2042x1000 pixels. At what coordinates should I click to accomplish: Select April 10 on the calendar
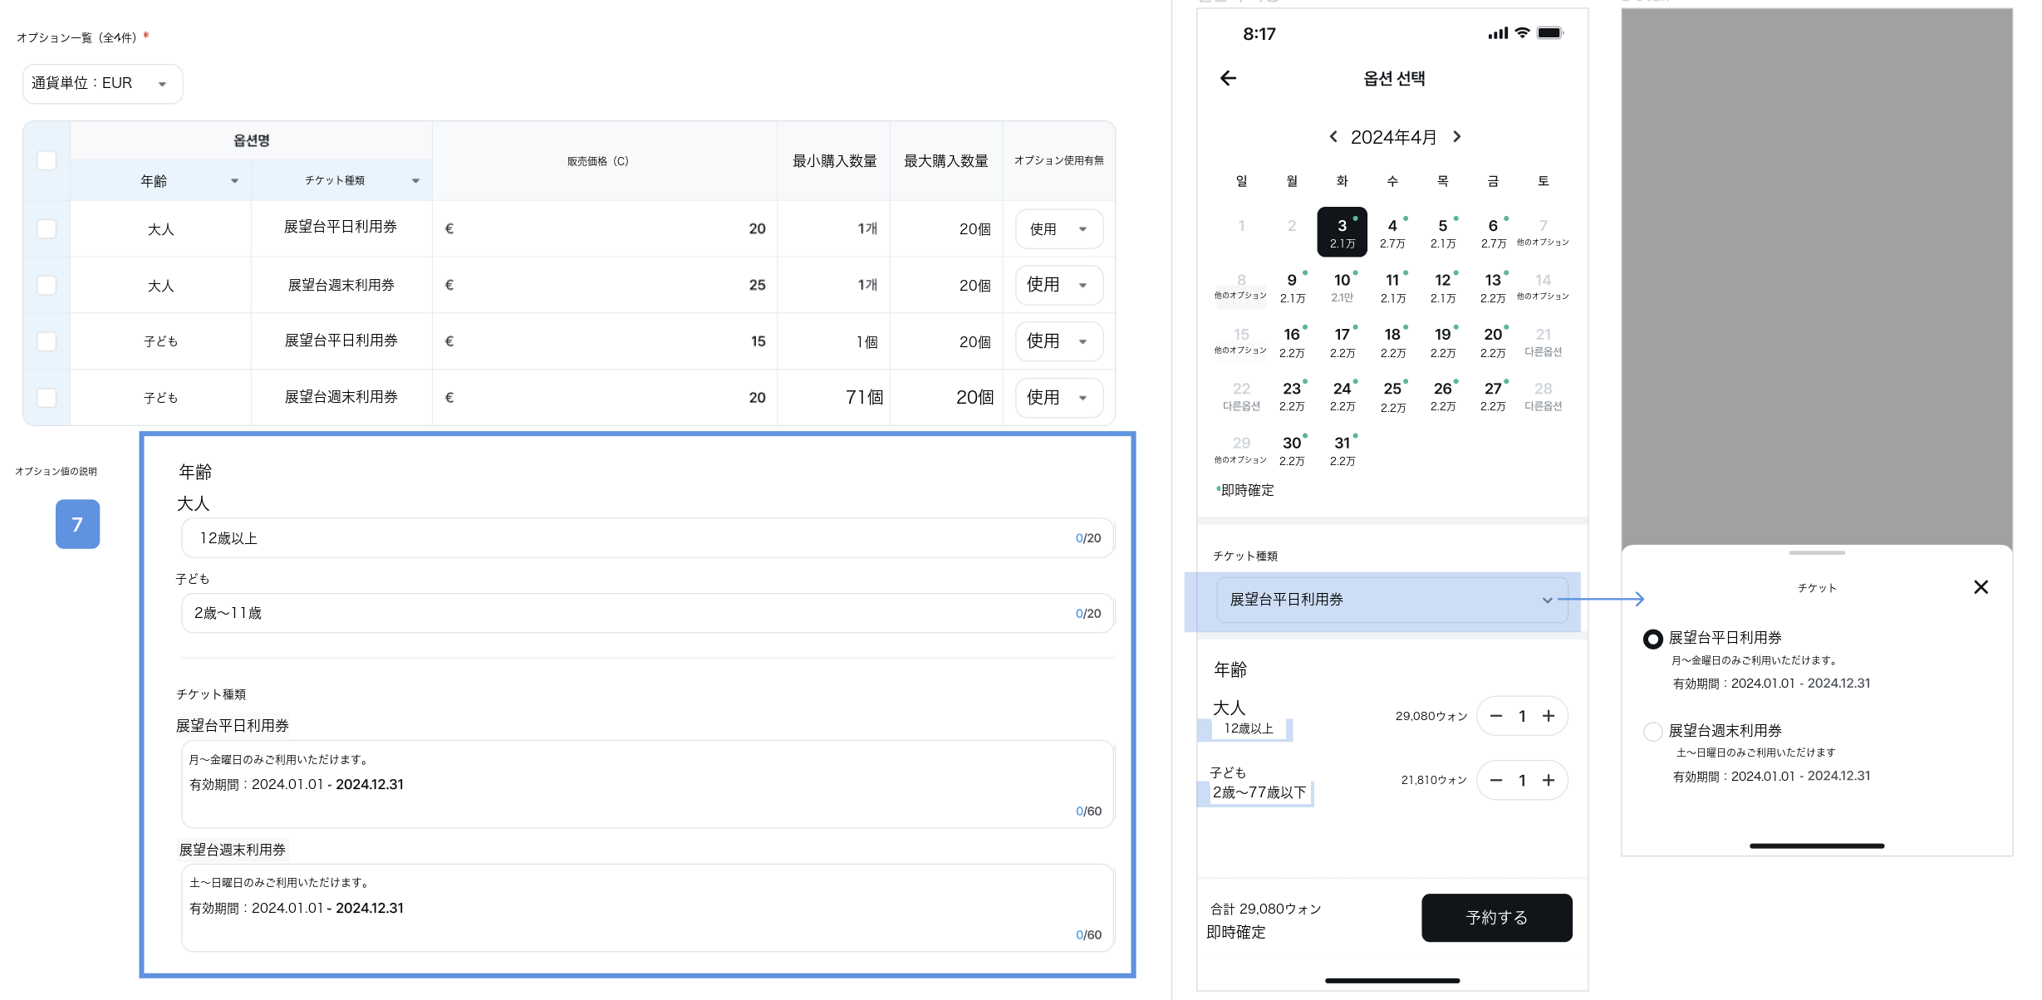point(1342,287)
